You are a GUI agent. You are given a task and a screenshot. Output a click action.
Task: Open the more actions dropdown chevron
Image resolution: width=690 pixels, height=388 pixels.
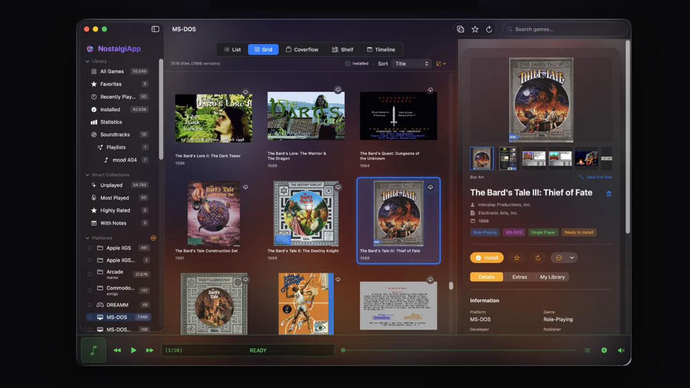(572, 258)
